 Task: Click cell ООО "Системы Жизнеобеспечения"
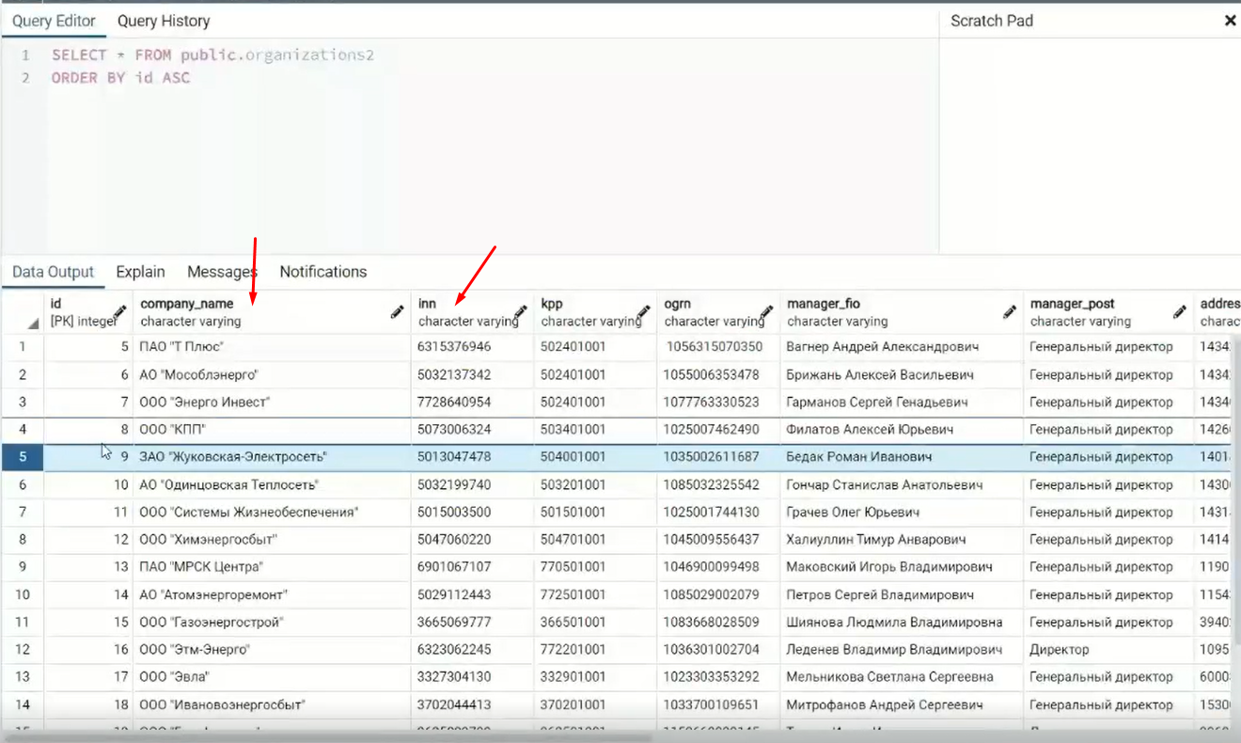[272, 513]
